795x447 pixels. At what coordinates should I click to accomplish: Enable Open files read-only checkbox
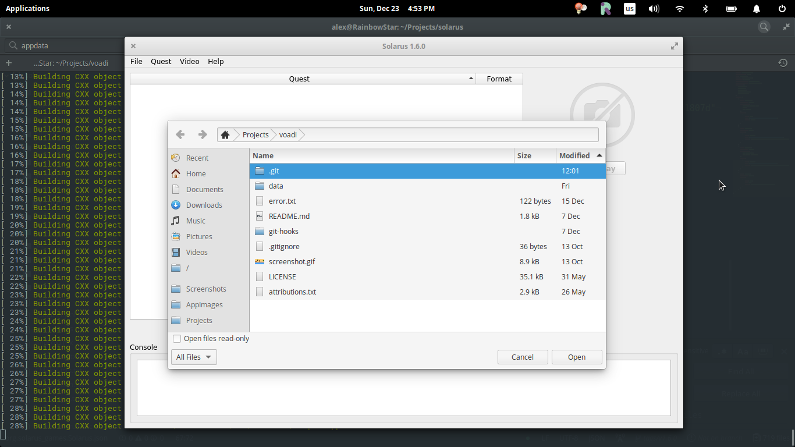[177, 339]
